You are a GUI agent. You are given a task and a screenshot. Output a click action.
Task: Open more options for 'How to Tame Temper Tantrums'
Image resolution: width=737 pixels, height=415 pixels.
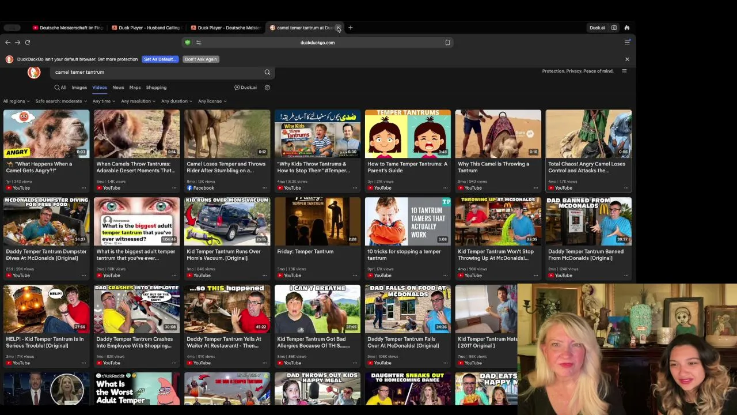[445, 188]
